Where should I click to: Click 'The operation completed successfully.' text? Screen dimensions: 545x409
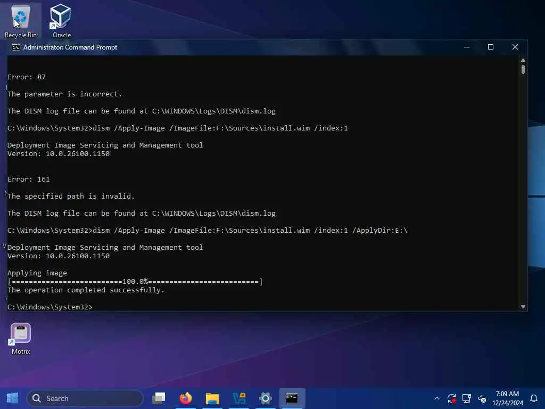(86, 290)
